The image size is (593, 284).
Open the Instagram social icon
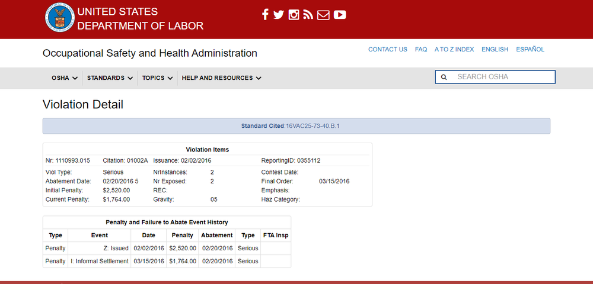[294, 15]
